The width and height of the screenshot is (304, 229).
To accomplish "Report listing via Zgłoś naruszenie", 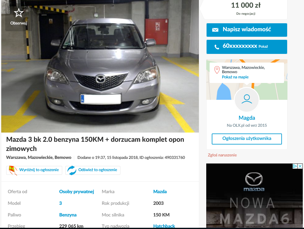I will pyautogui.click(x=222, y=155).
